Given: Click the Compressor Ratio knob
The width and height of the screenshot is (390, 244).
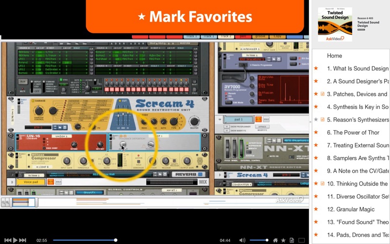Looking at the screenshot, I should click(x=106, y=161).
